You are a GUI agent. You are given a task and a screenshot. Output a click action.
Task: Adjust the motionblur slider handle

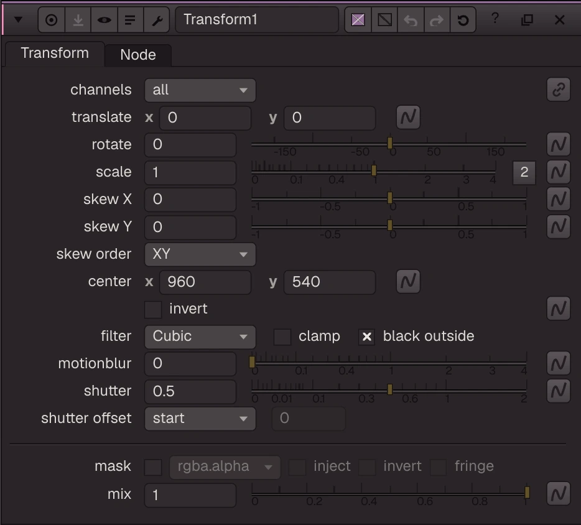coord(252,362)
